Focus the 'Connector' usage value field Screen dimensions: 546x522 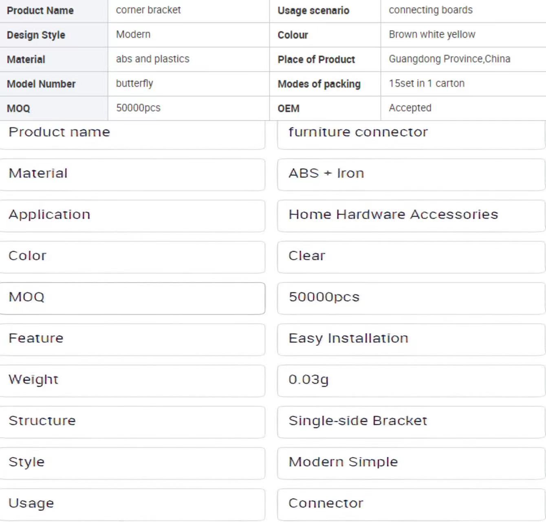[411, 504]
